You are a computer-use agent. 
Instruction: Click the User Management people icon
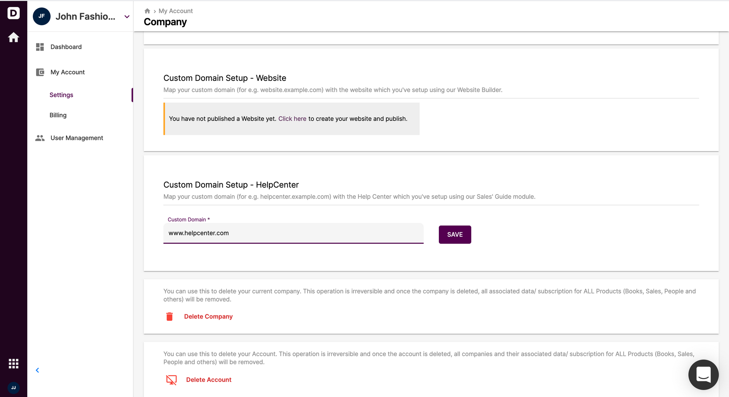(40, 138)
